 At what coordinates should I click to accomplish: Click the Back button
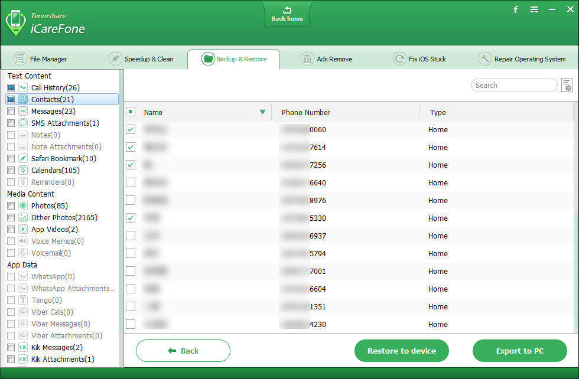point(183,351)
